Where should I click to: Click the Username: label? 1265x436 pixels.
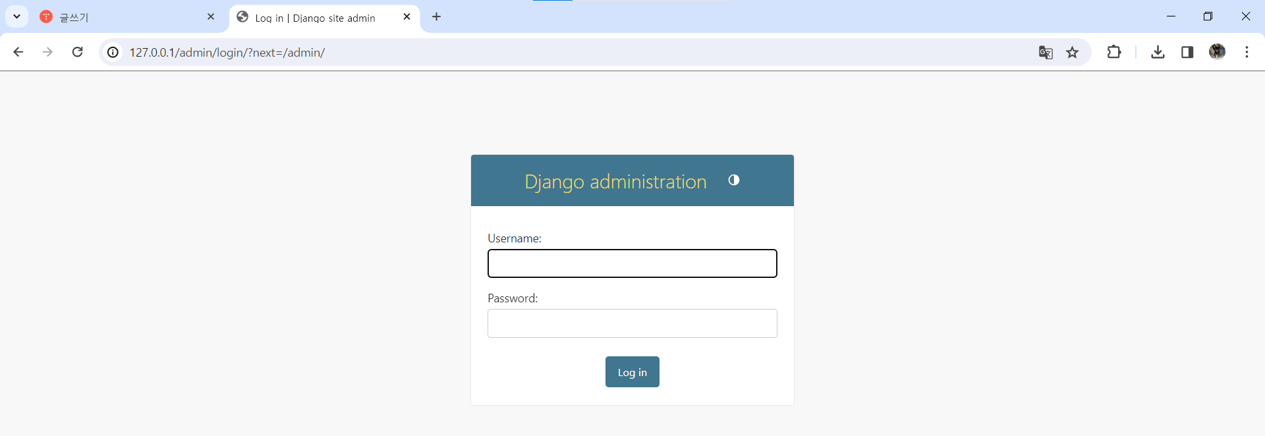pos(515,238)
